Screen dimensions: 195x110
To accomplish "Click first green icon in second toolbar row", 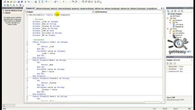I will 5,5.
